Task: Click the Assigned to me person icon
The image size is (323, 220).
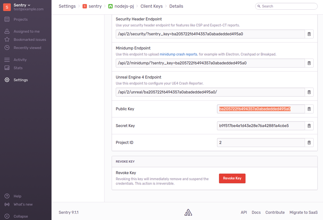Action: point(7,31)
